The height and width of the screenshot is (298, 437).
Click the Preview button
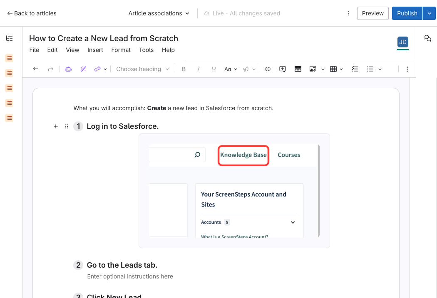(x=372, y=13)
